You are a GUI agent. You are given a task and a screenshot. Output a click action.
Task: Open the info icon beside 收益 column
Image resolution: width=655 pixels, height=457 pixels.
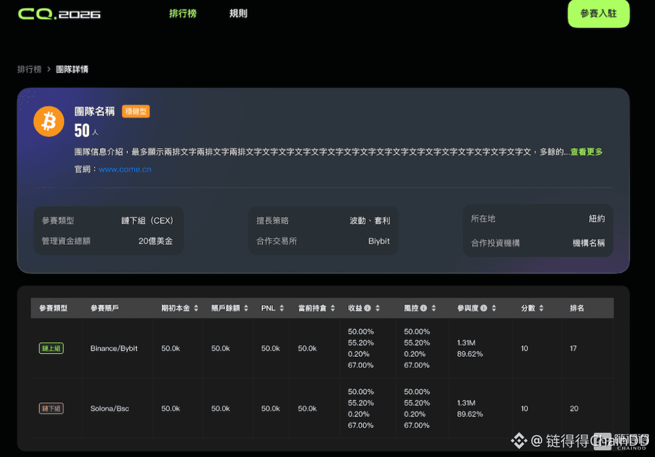pyautogui.click(x=368, y=307)
